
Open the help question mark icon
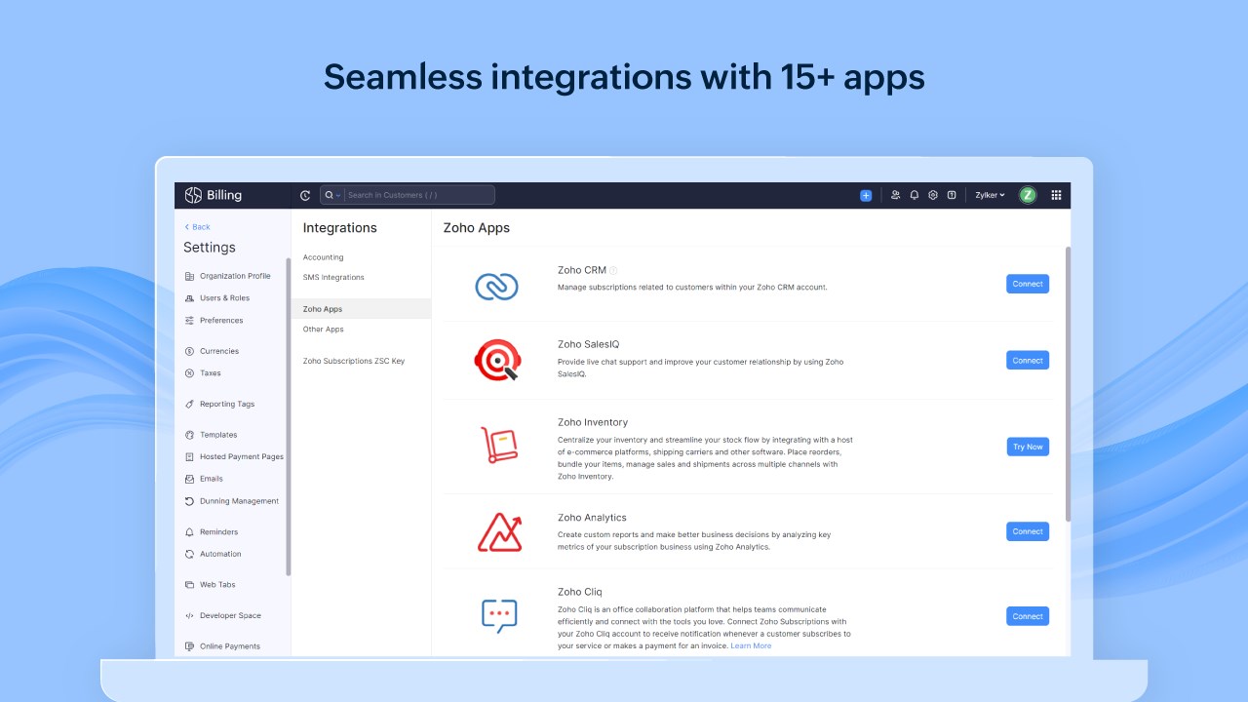coord(952,195)
